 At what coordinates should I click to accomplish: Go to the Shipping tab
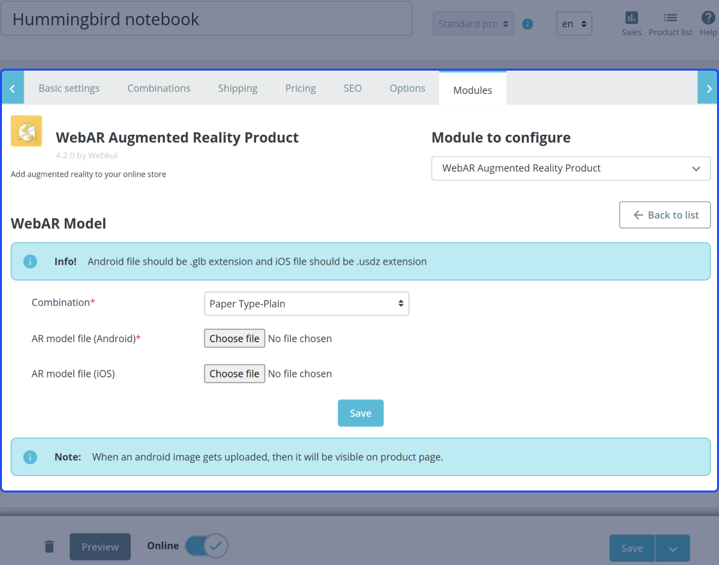point(238,88)
